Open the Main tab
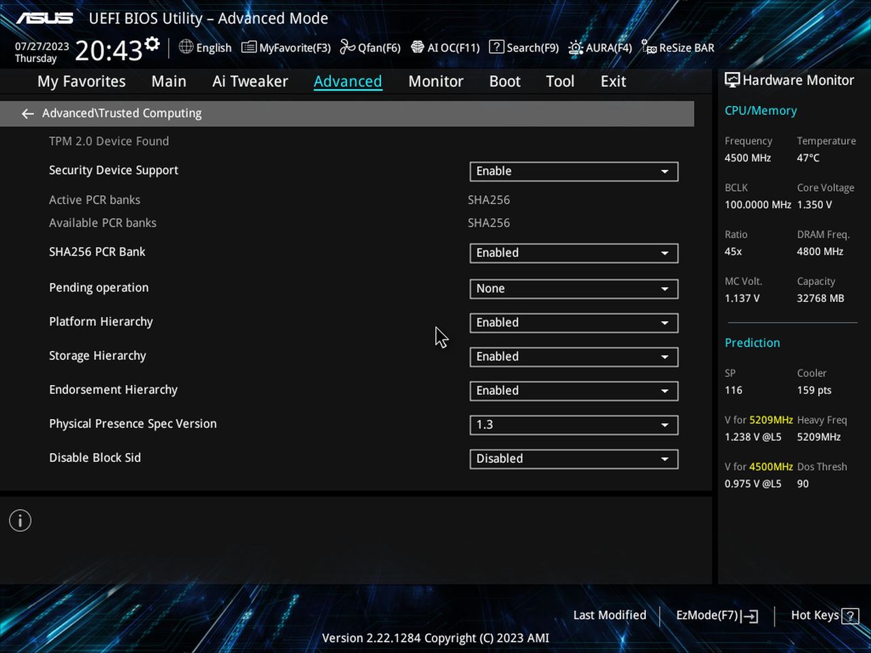The image size is (871, 653). (x=169, y=82)
